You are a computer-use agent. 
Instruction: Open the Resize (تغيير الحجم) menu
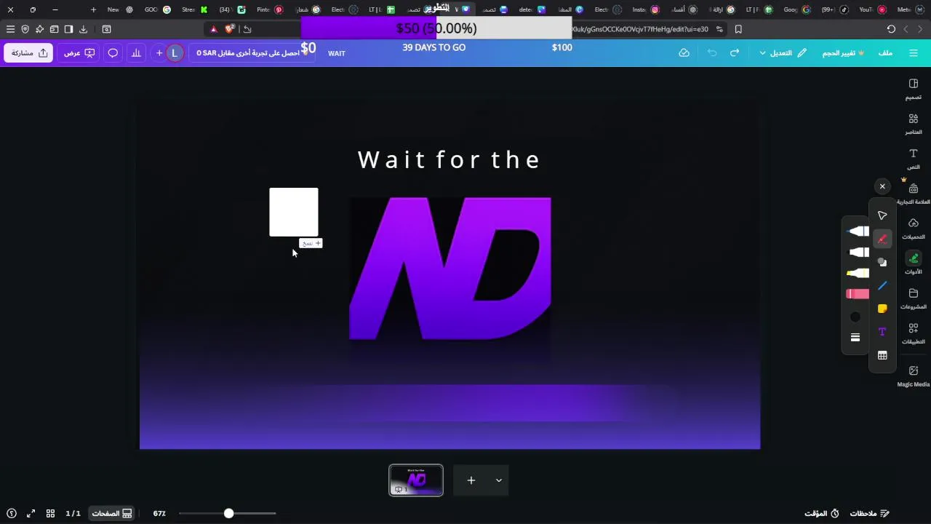coord(843,53)
